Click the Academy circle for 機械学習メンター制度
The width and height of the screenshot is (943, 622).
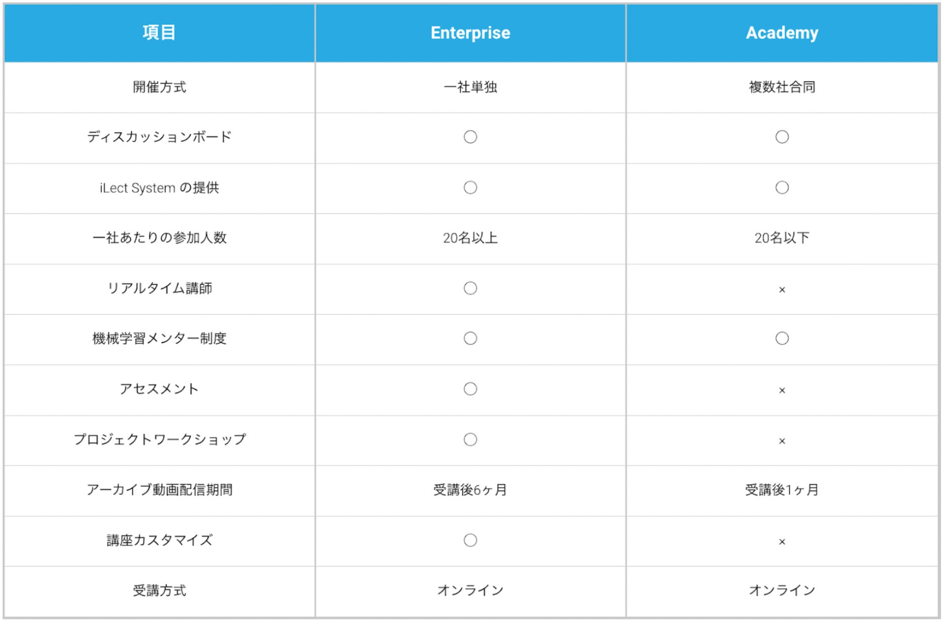pos(781,338)
